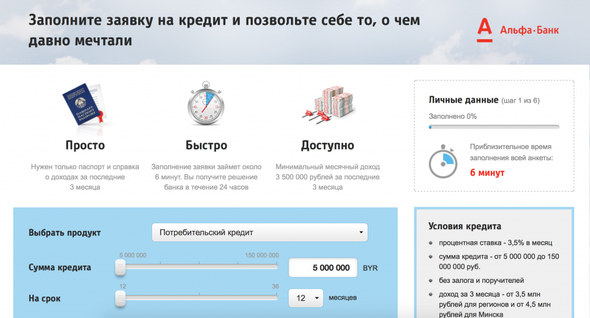
Task: Click the Личные данные step title
Action: click(x=463, y=100)
